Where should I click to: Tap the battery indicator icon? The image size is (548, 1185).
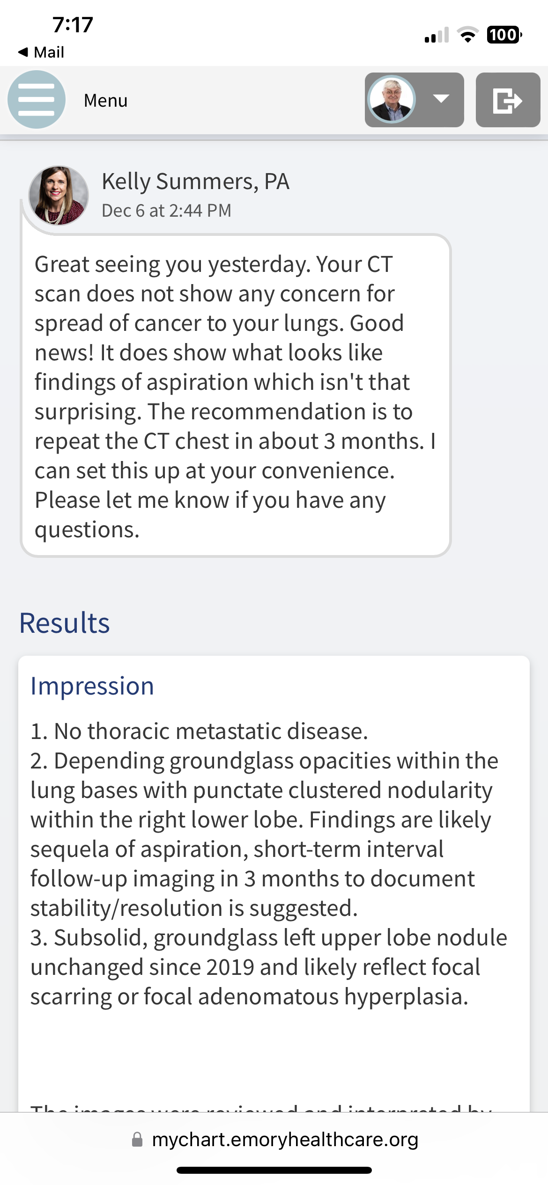[x=504, y=35]
